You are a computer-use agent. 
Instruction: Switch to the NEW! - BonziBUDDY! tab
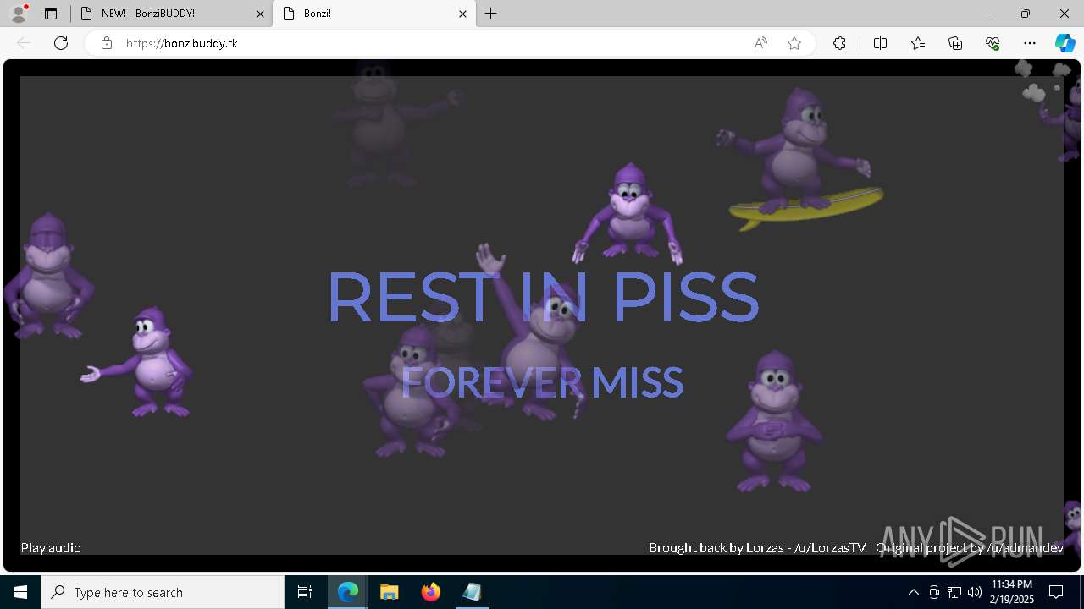(x=170, y=14)
